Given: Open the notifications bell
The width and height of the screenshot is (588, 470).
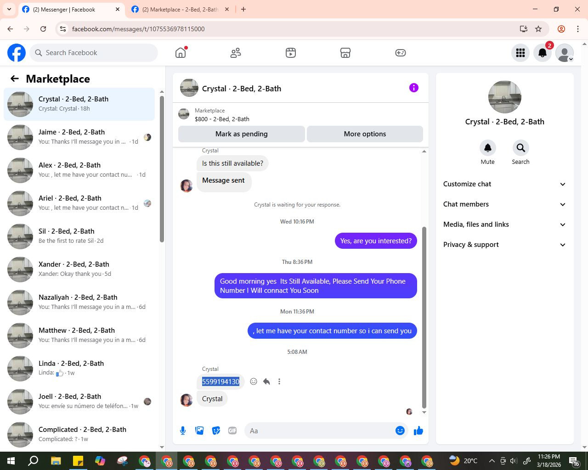Looking at the screenshot, I should click(x=543, y=53).
